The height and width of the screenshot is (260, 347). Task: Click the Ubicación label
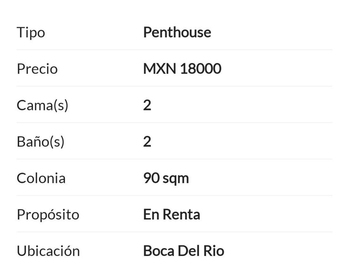pyautogui.click(x=48, y=251)
